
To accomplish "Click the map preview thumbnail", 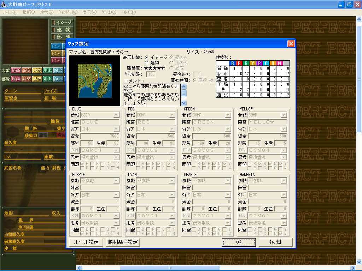I will pos(95,81).
